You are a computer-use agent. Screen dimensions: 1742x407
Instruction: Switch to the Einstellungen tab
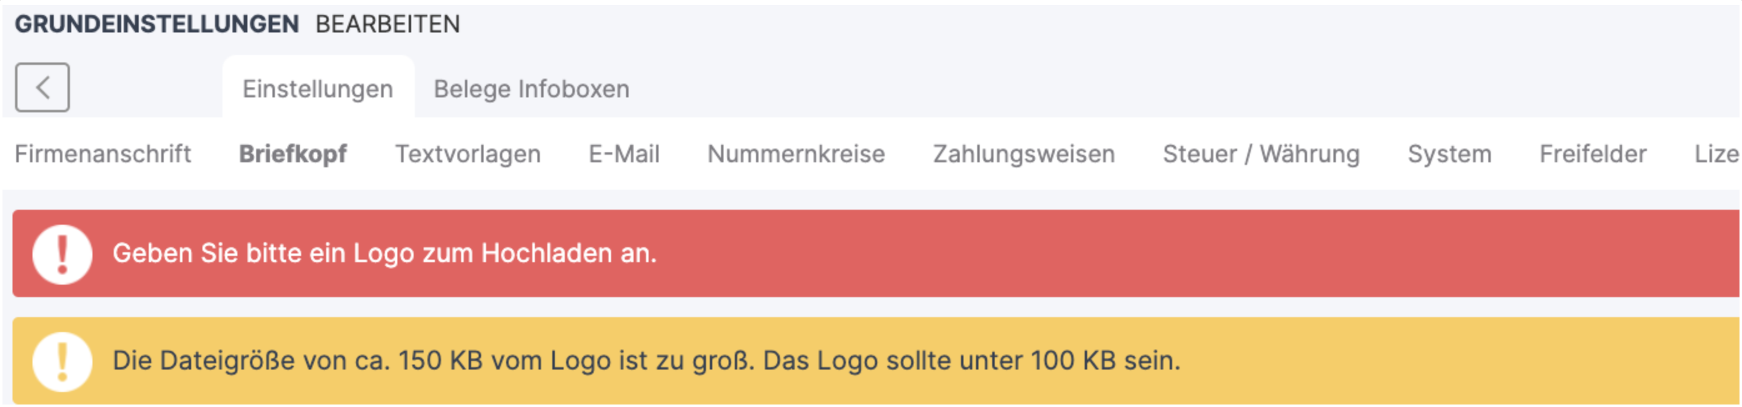pyautogui.click(x=318, y=88)
